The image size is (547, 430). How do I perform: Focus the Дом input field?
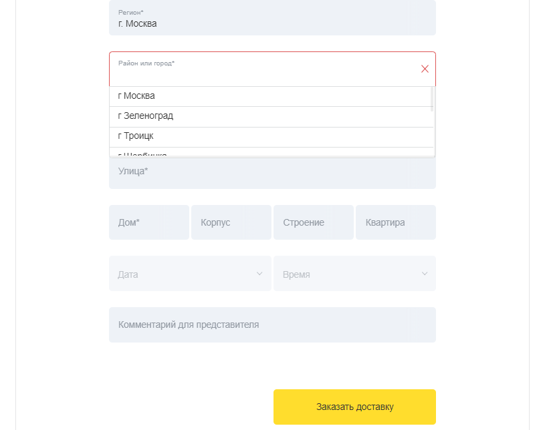pyautogui.click(x=149, y=222)
